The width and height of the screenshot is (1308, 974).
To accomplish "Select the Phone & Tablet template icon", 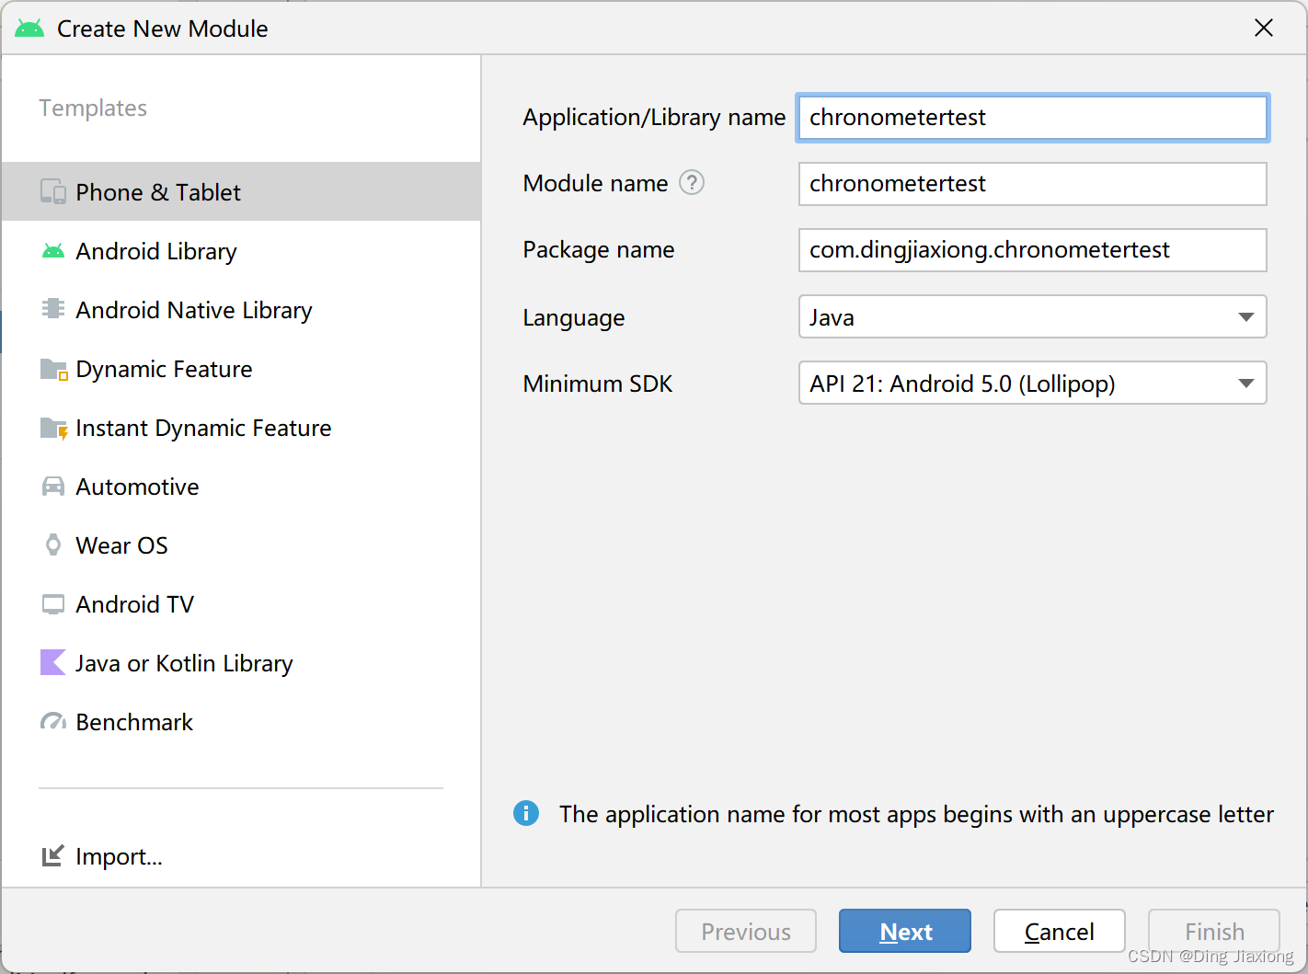I will (x=53, y=192).
